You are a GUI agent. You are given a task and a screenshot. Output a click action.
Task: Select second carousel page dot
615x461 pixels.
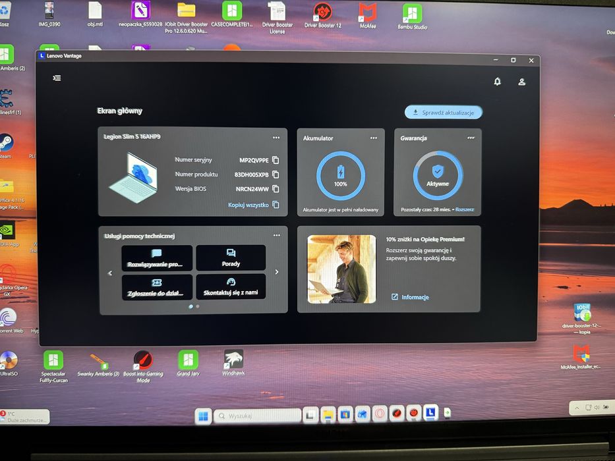coord(198,306)
